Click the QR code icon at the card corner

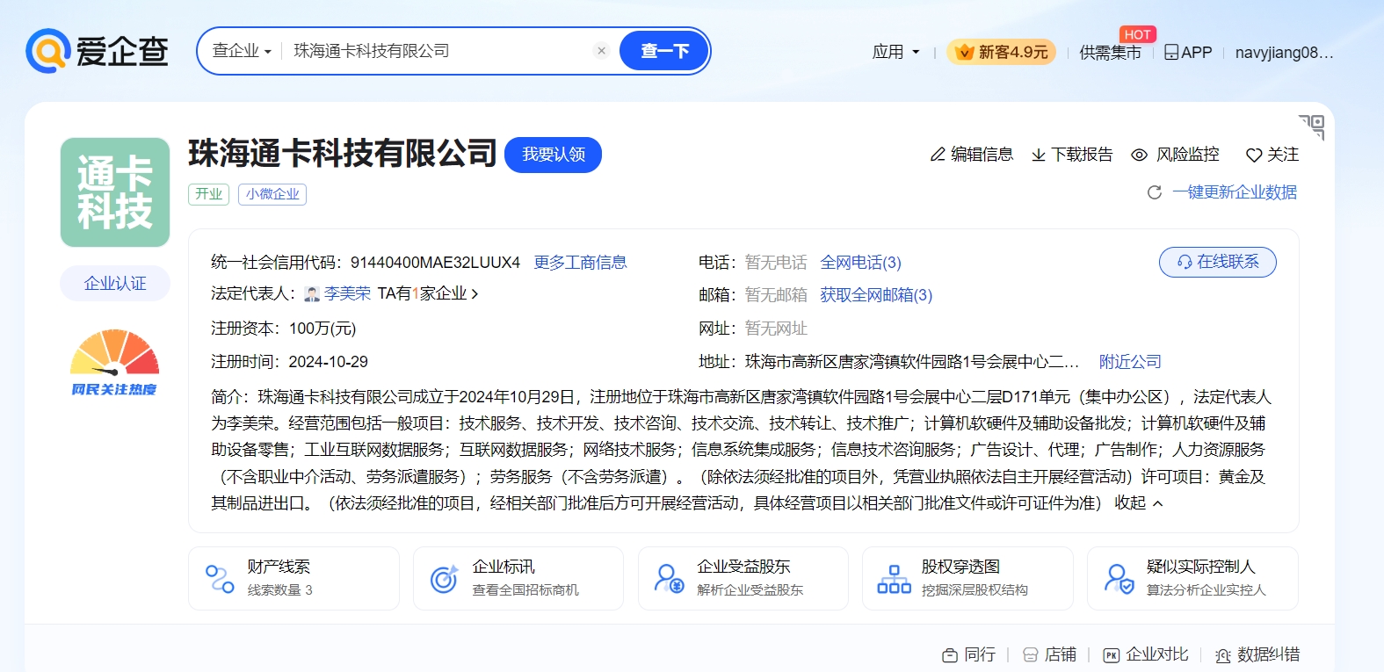[x=1312, y=127]
